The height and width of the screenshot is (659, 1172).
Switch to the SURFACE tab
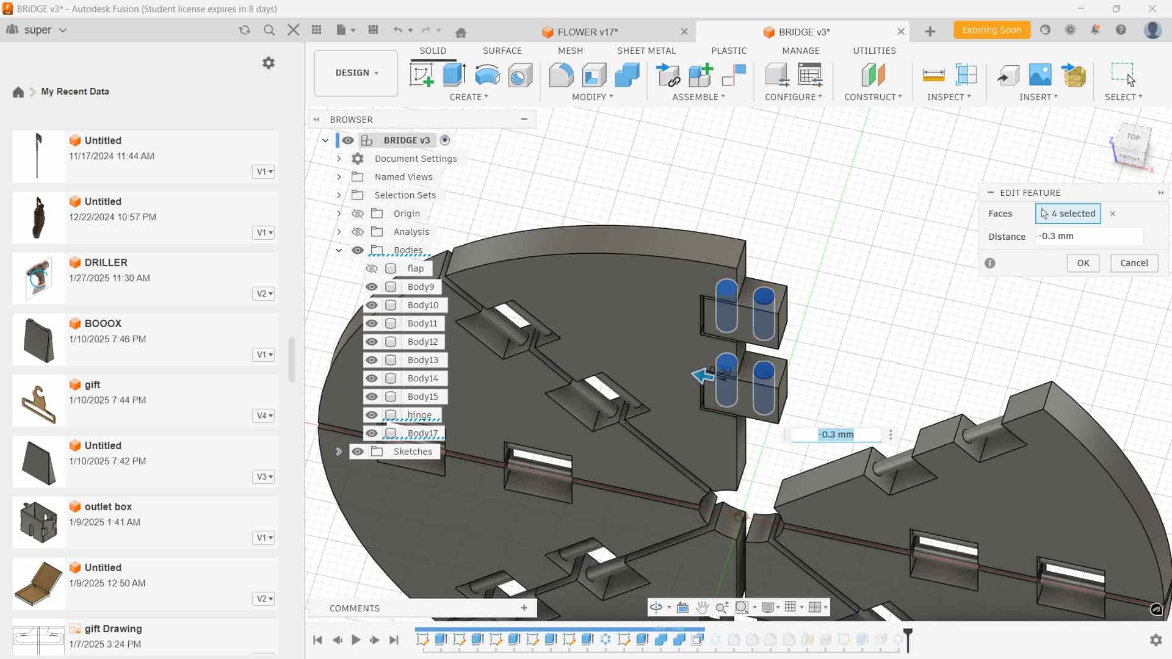[x=502, y=51]
